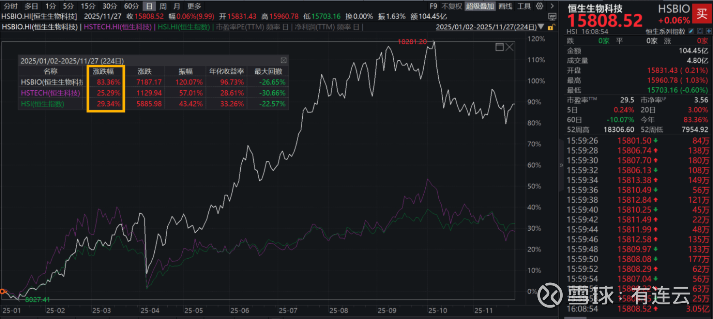Collapse the right quote panel arrow

561,165
